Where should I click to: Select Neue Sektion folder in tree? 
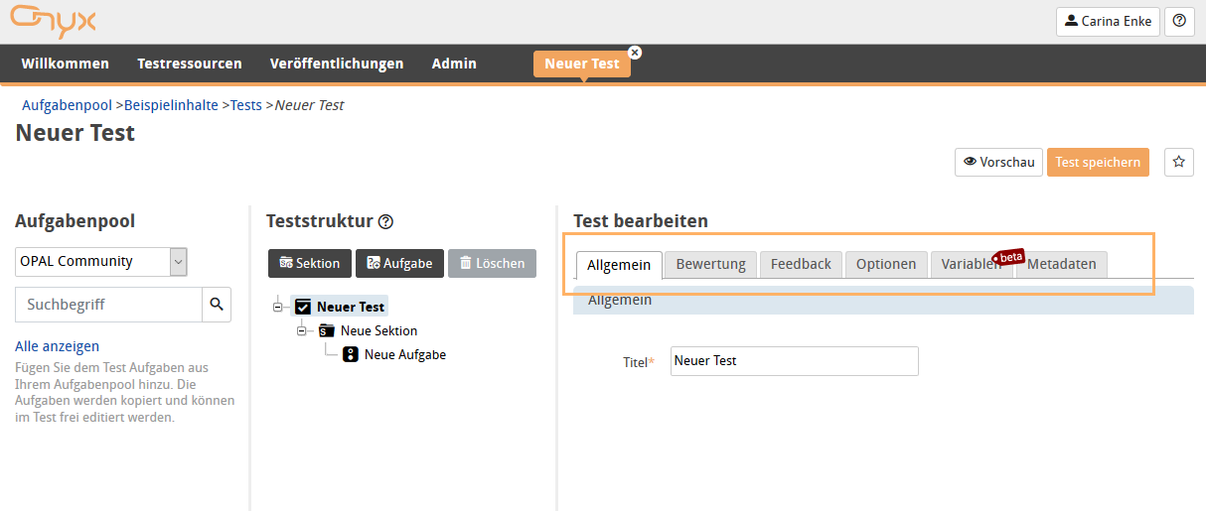(x=377, y=330)
